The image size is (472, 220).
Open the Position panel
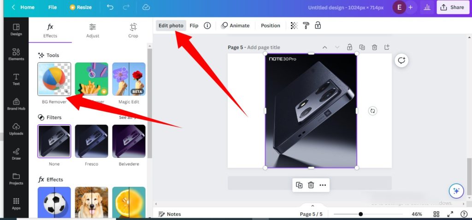[270, 26]
